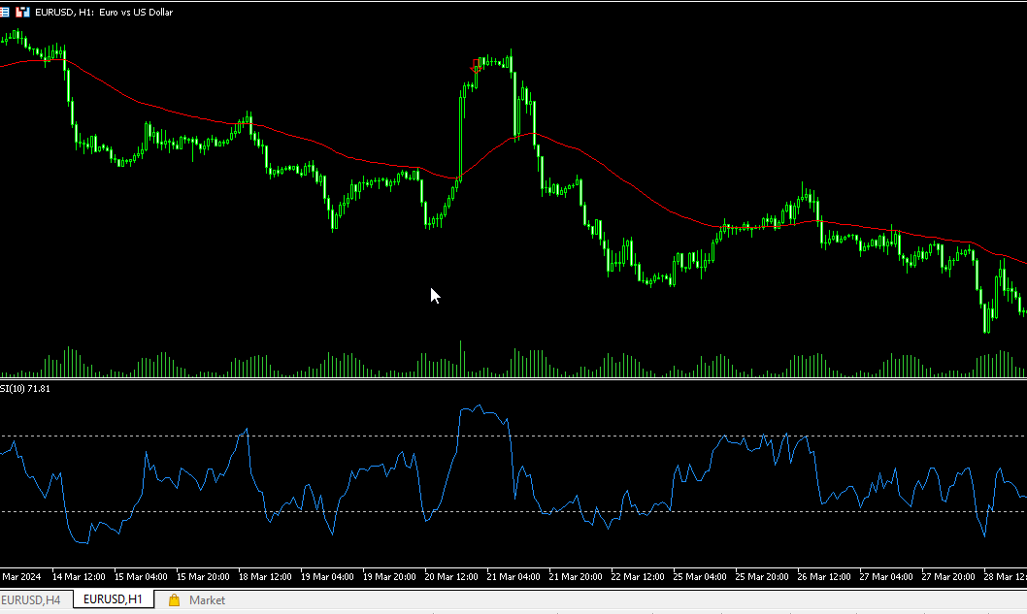Select the active EURUSD,H1 chart tab

(114, 599)
